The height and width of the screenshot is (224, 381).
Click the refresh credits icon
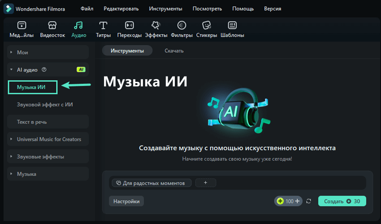coord(308,201)
